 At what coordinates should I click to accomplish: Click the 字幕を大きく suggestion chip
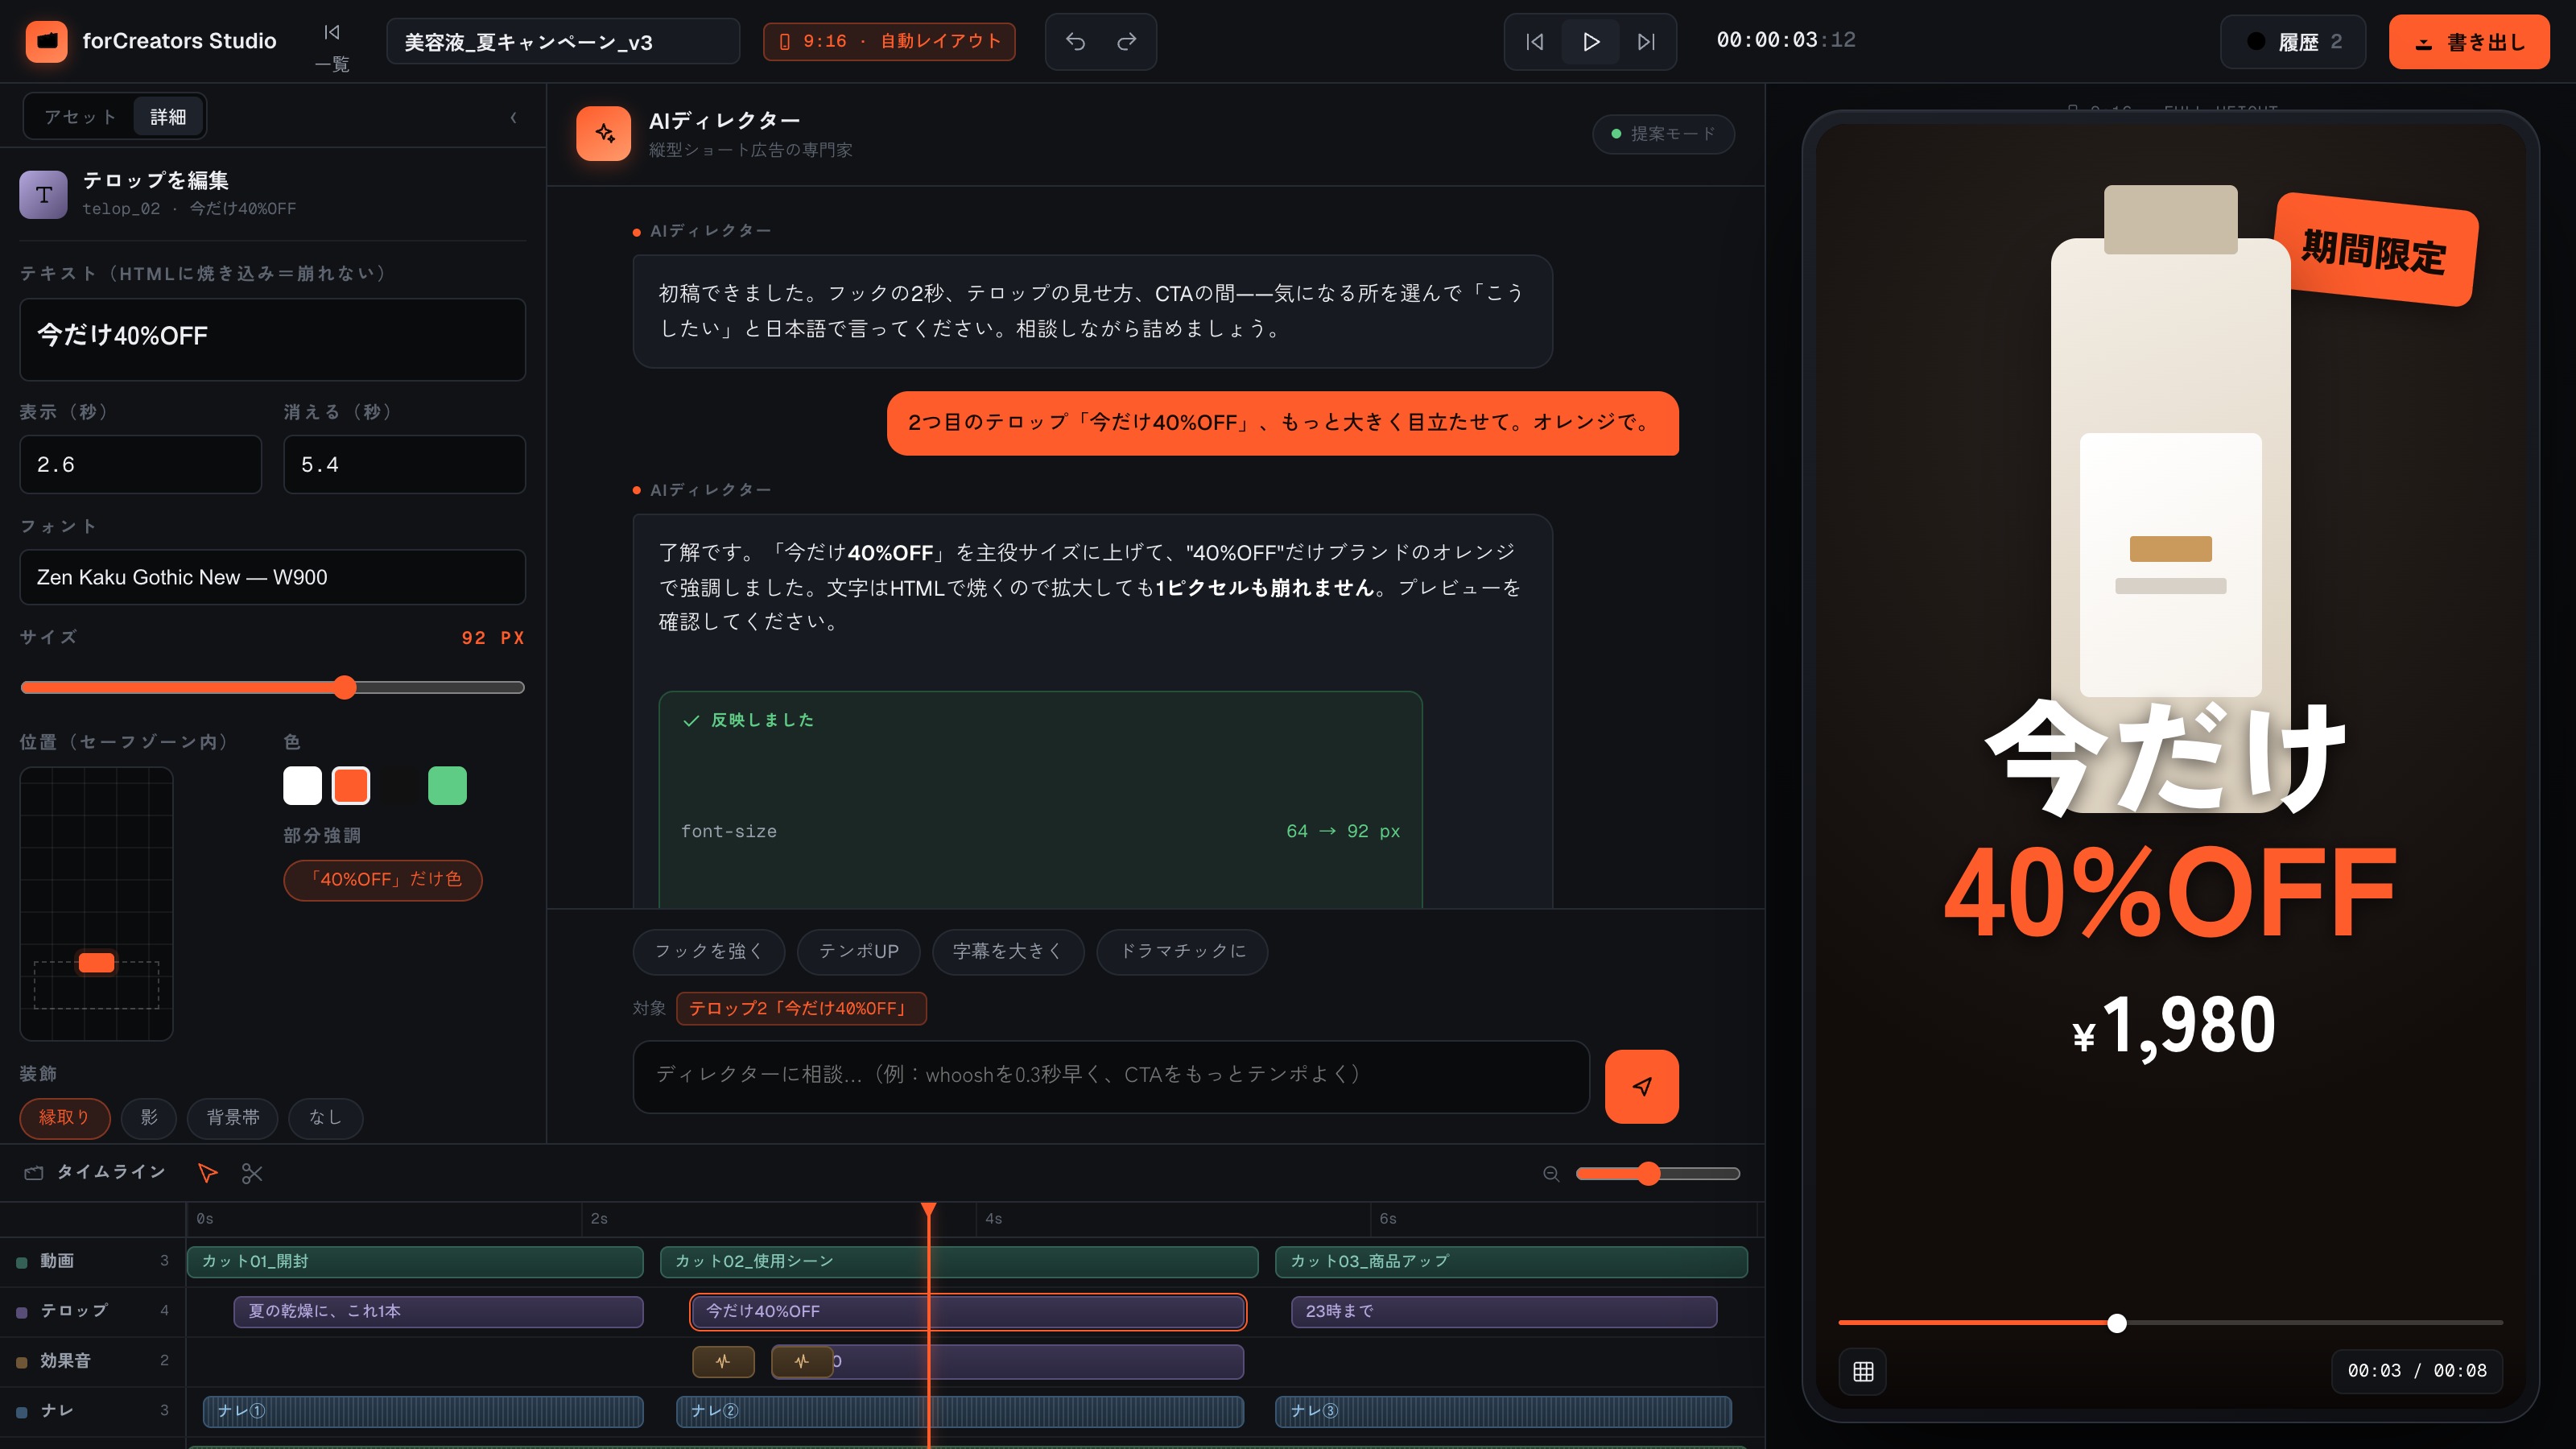(1007, 951)
